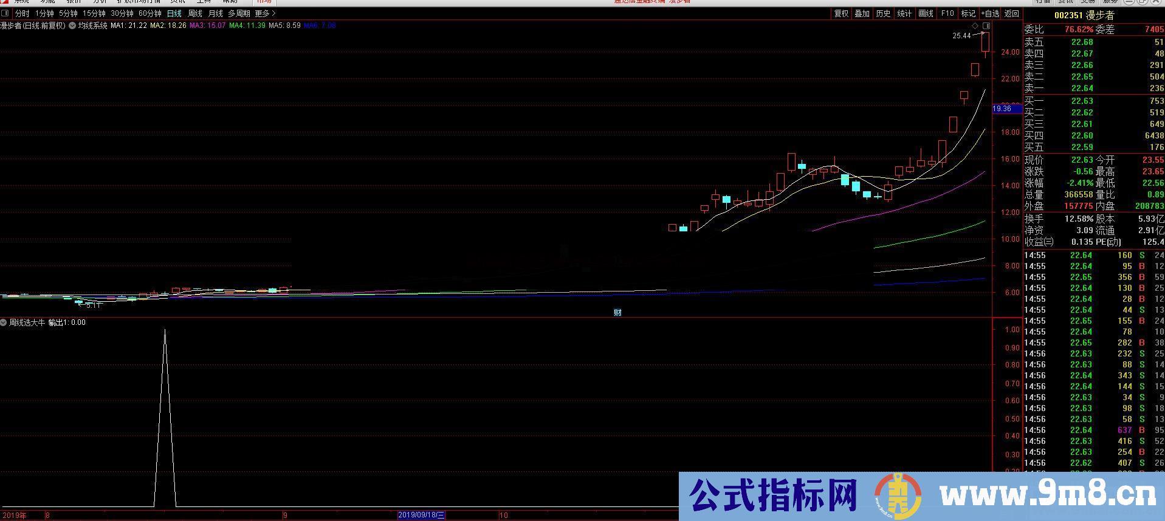Click the 外盘 157775 value

pyautogui.click(x=1079, y=206)
